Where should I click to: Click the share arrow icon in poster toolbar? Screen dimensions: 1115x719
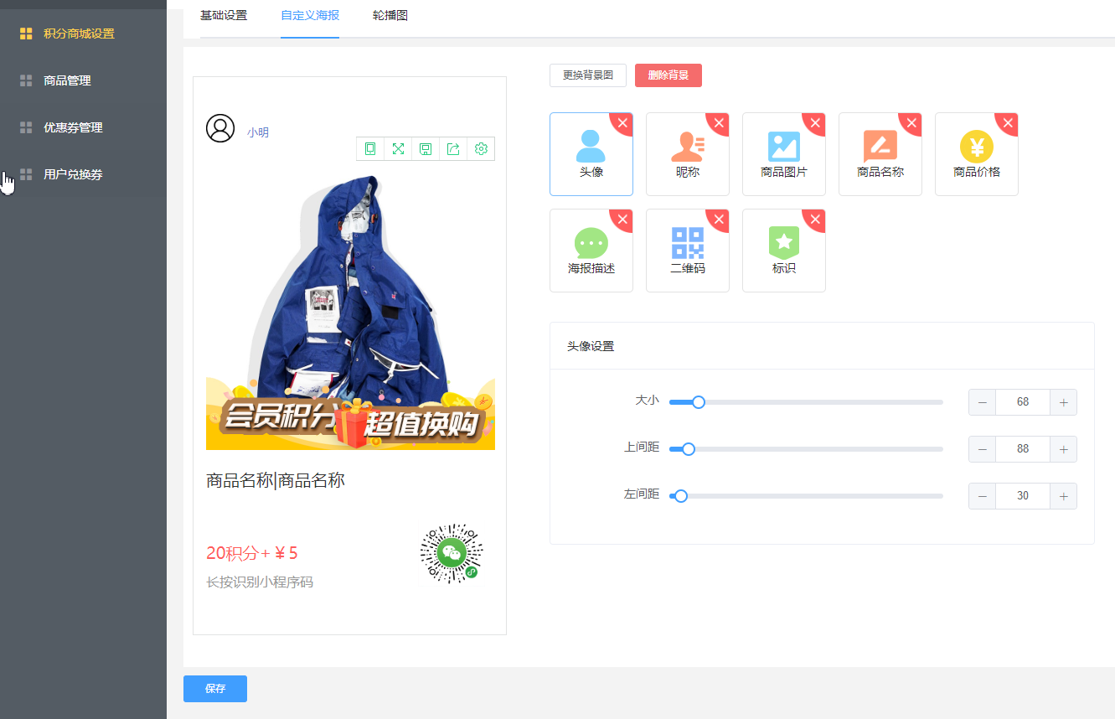click(x=453, y=149)
